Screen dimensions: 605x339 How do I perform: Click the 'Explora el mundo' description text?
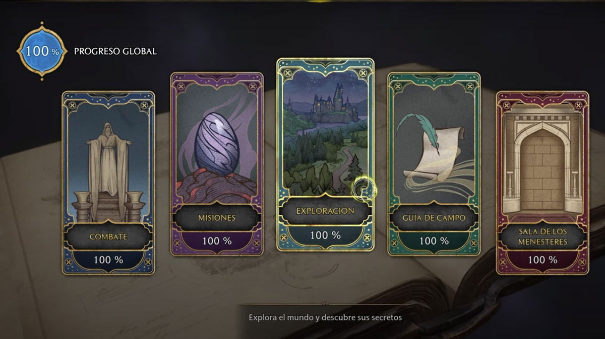click(x=325, y=318)
